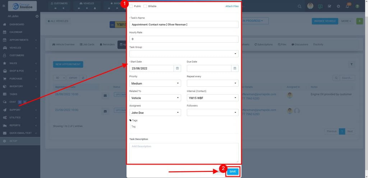Click the logout power icon next to Hi John

tap(37, 16)
